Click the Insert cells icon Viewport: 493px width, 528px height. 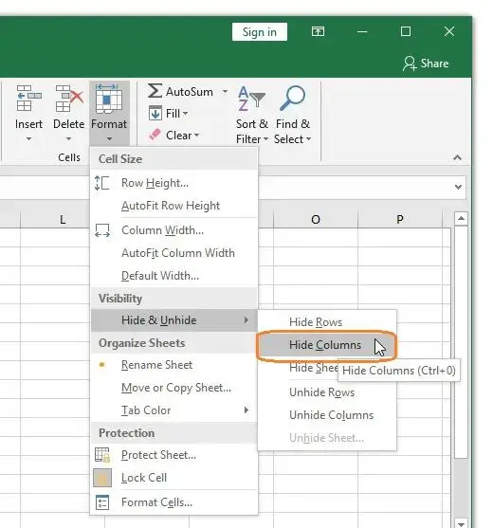coord(29,98)
